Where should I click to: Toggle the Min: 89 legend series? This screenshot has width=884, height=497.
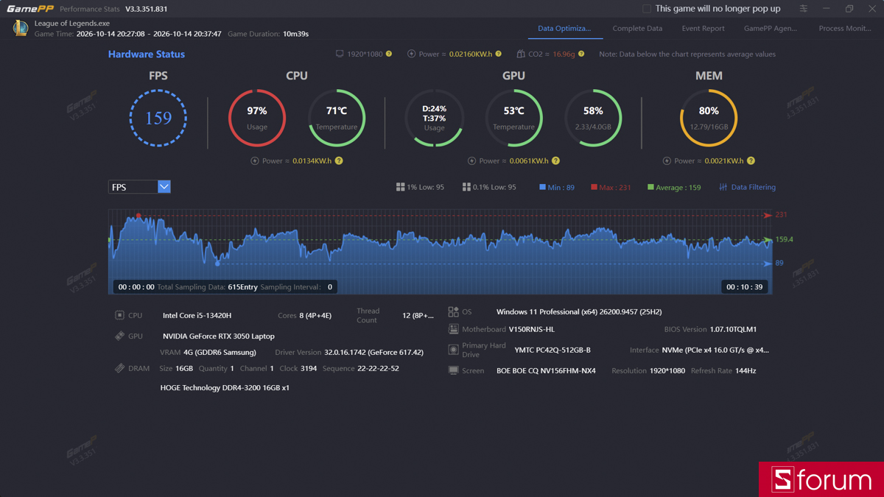pos(557,187)
